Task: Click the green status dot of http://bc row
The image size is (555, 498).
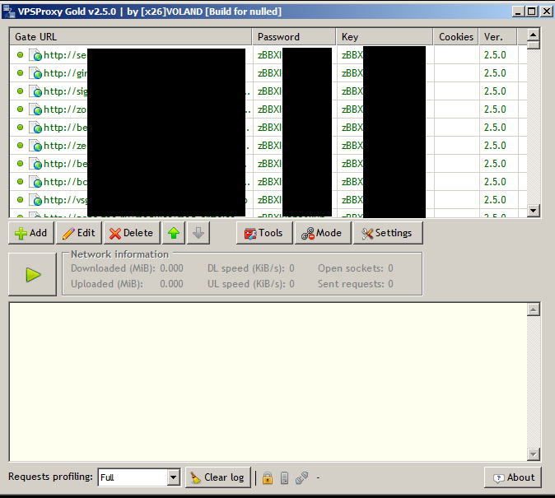Action: 21,182
